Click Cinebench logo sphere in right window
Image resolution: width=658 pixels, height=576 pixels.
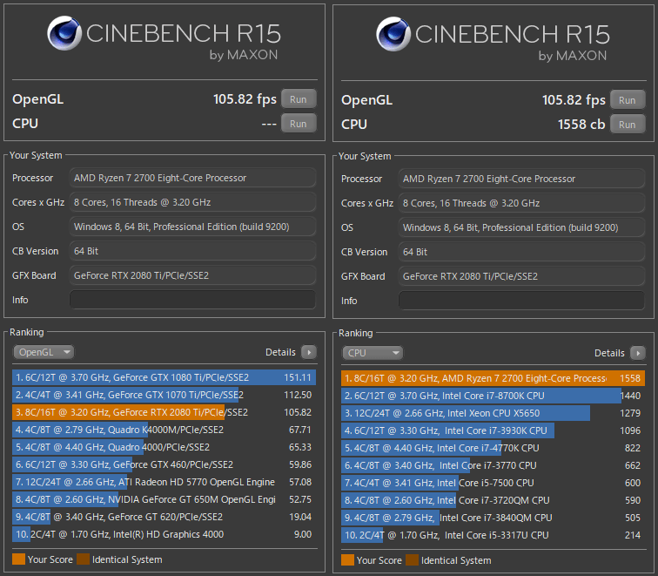point(393,34)
